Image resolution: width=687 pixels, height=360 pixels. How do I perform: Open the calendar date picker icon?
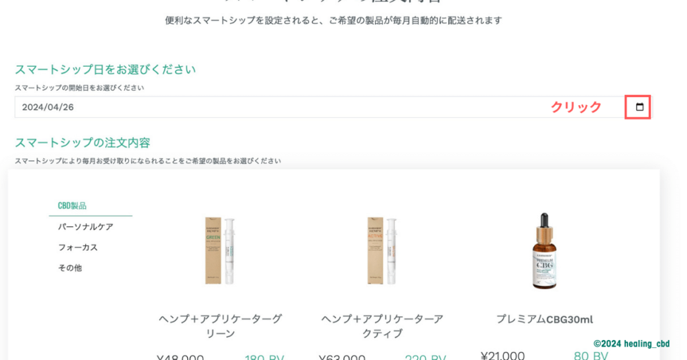click(x=639, y=107)
